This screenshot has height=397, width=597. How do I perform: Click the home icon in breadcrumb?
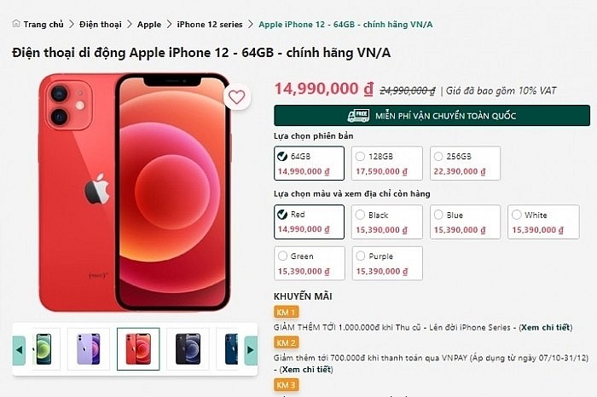coord(16,24)
